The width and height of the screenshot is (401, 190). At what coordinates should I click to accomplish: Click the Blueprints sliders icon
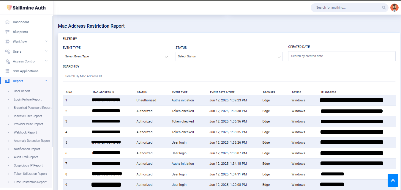[7, 32]
